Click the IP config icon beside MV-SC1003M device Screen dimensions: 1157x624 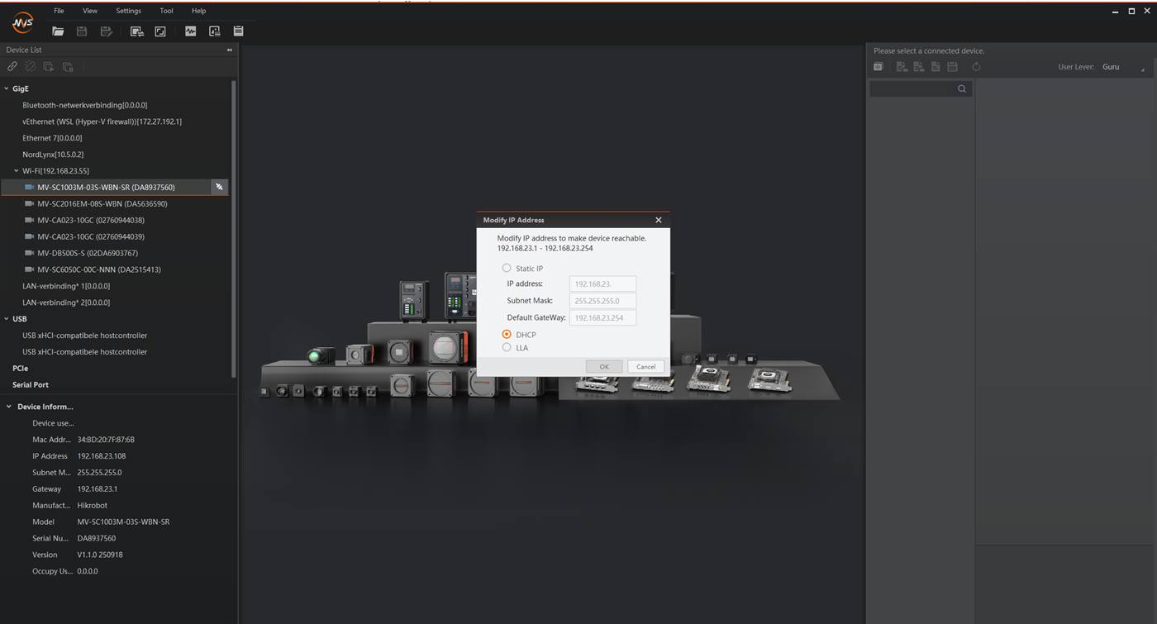point(219,187)
